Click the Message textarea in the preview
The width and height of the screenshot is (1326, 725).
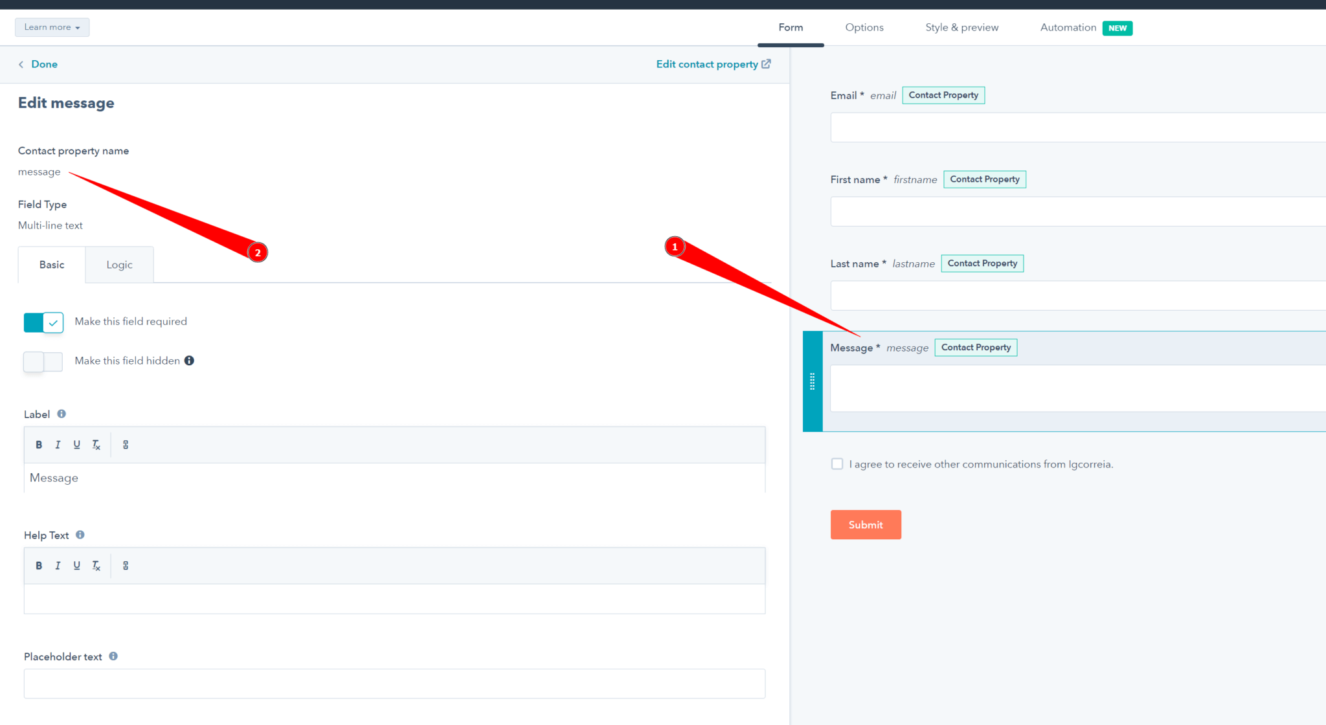tap(1078, 388)
